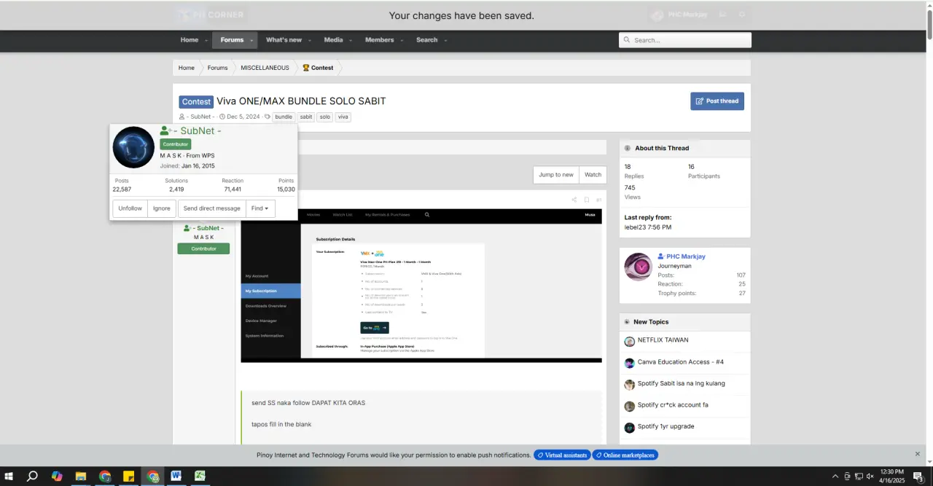Click the avatar beside Spotify 1yr upgrade topic
This screenshot has height=486, width=933.
click(630, 428)
